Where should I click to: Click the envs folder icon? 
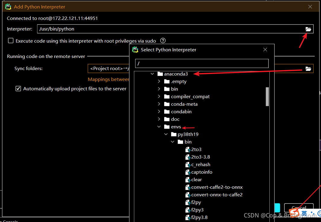click(167, 127)
